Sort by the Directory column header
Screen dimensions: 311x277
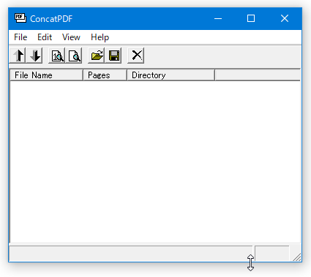pos(171,75)
